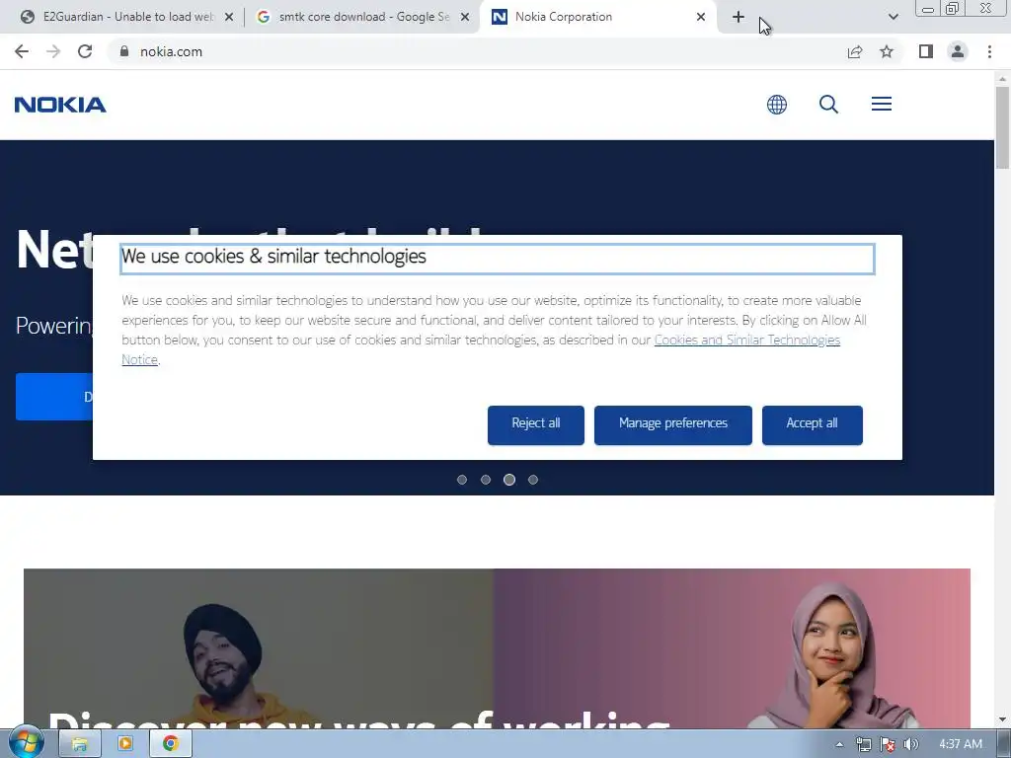Click the 4:37 AM clock
1011x758 pixels.
pos(961,744)
